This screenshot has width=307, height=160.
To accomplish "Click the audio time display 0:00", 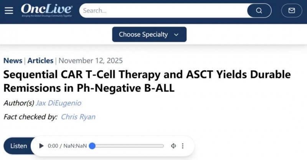I will point(53,146).
